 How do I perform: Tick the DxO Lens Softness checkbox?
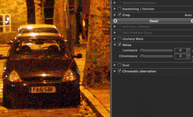119,26
